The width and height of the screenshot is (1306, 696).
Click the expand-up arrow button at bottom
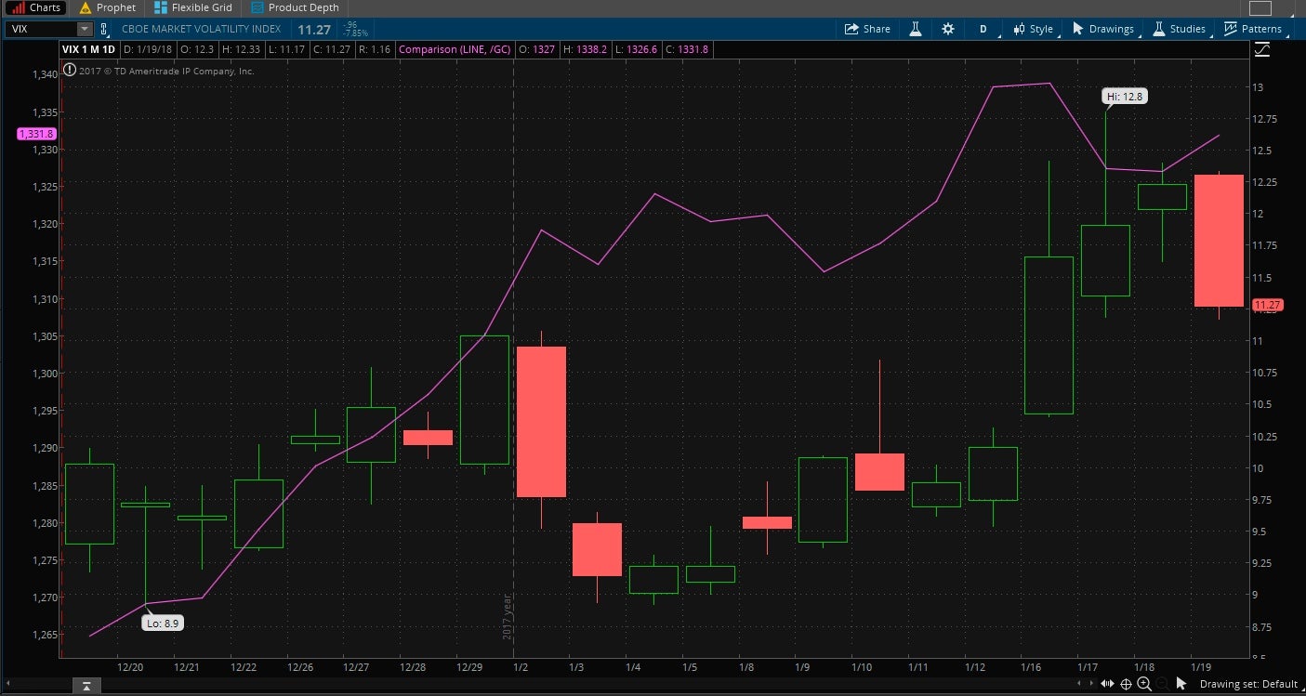[x=85, y=686]
